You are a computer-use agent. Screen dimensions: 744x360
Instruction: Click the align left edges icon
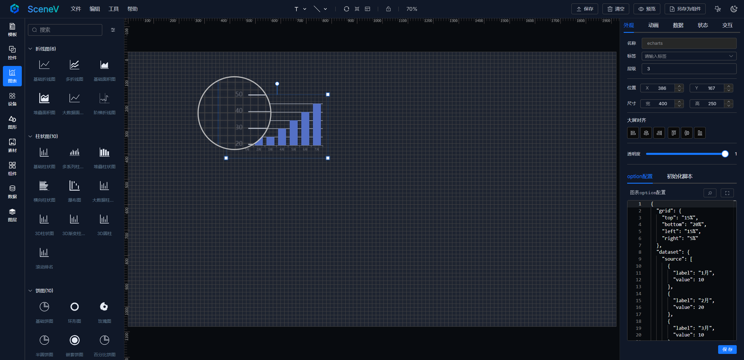pos(633,133)
